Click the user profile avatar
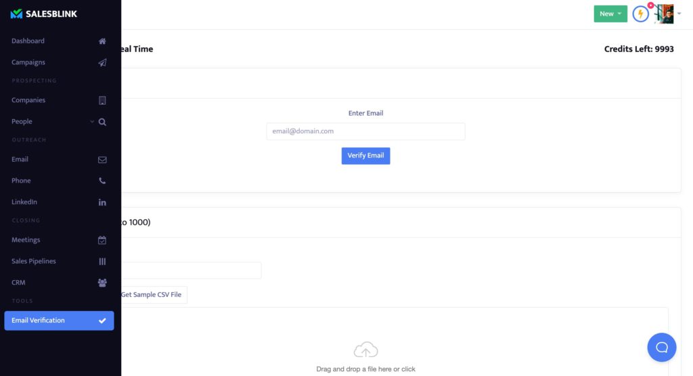The width and height of the screenshot is (693, 376). click(x=664, y=14)
